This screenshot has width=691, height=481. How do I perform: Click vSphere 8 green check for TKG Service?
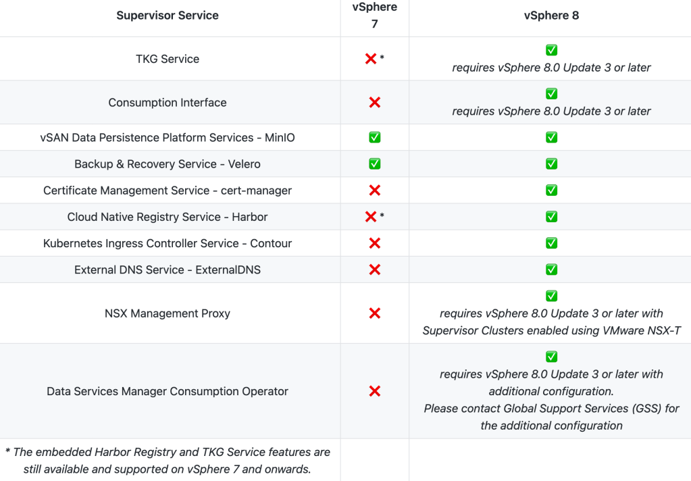tap(551, 50)
